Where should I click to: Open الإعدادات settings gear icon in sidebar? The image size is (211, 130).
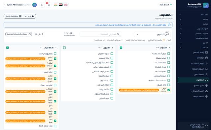(206, 58)
